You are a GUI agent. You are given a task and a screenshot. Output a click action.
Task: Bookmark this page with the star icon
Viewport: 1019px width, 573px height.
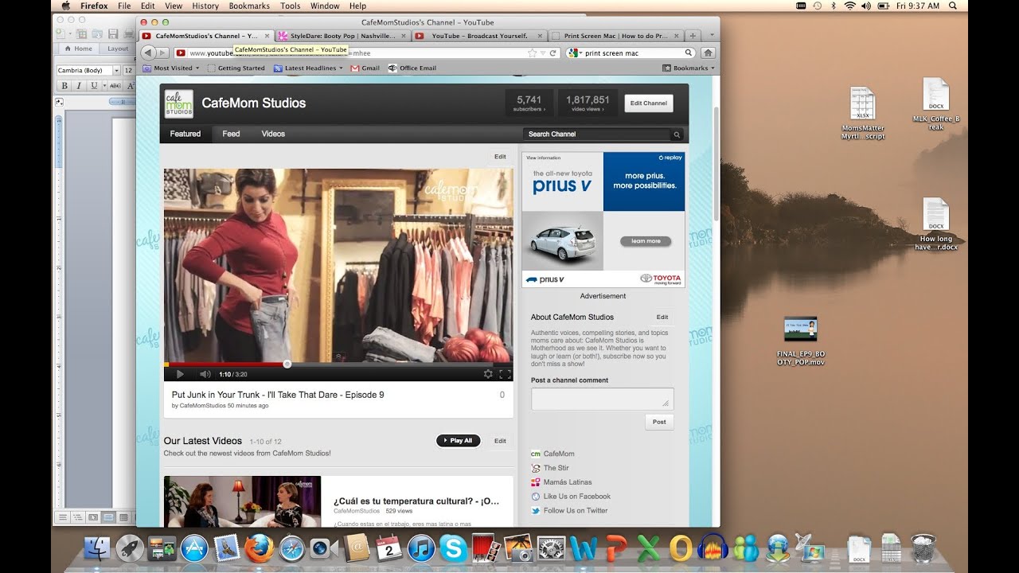532,53
